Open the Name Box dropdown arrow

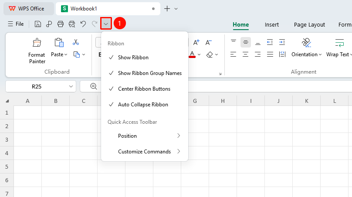point(71,86)
